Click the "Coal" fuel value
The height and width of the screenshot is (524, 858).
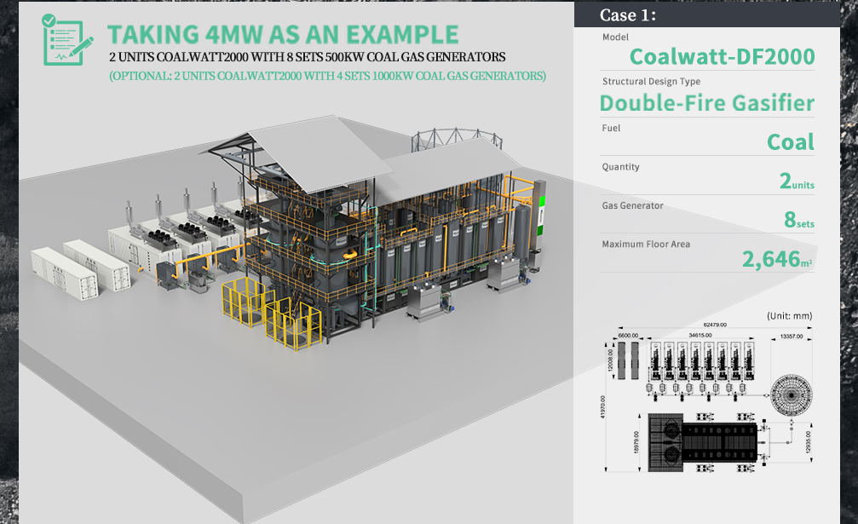(790, 141)
